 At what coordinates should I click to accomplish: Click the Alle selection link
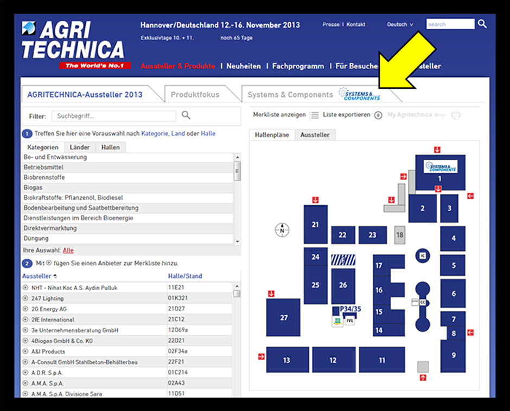(68, 250)
